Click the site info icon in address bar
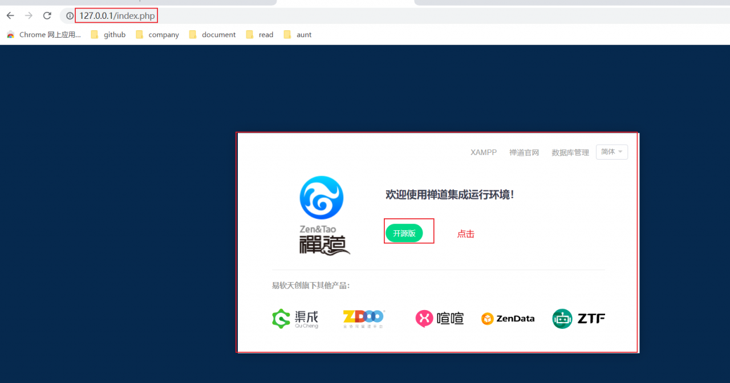730x383 pixels. pyautogui.click(x=69, y=15)
